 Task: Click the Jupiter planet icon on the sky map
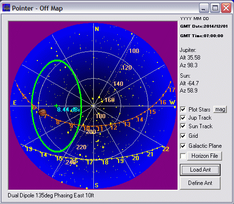[x=42, y=112]
